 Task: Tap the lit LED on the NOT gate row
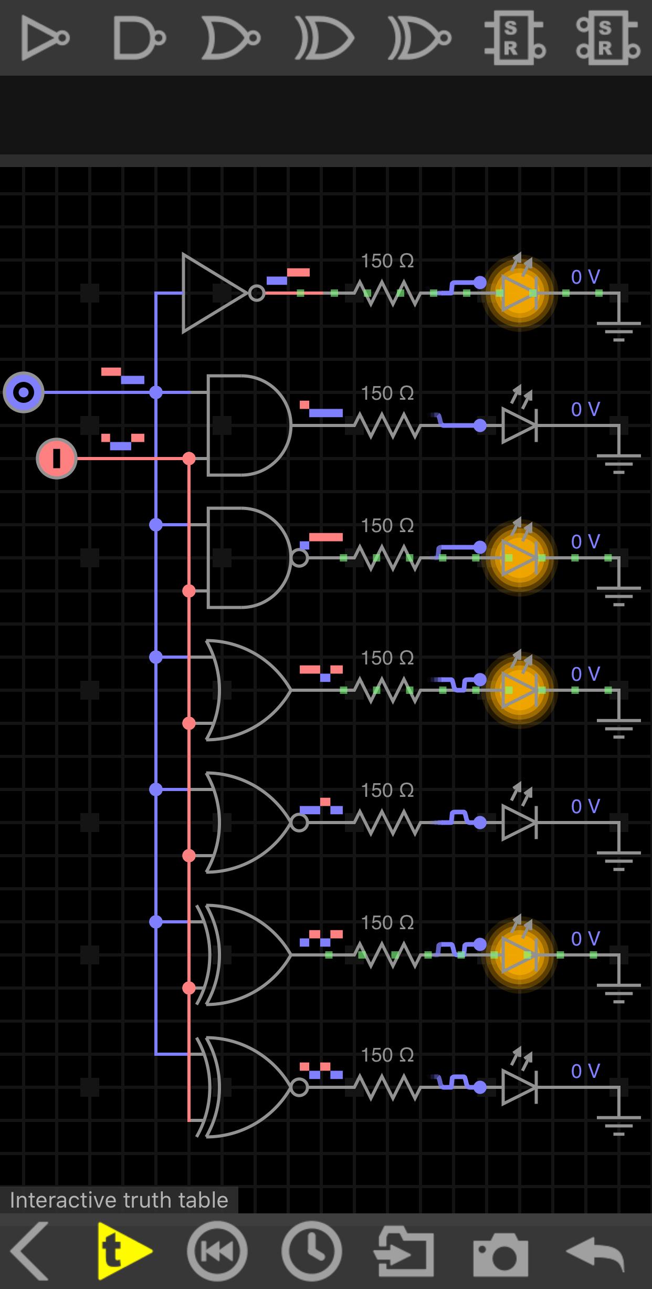(519, 293)
